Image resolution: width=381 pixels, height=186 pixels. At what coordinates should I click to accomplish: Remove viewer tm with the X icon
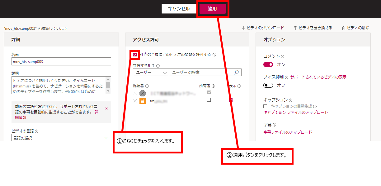click(x=135, y=101)
